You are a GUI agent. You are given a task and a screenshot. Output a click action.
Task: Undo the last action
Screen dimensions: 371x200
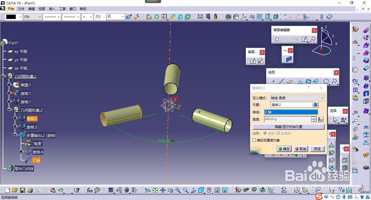[60, 190]
